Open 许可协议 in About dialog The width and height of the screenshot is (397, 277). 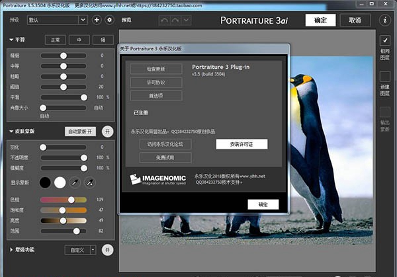point(156,82)
